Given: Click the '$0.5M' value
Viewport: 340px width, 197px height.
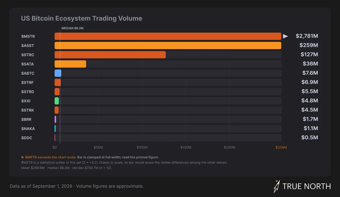Looking at the screenshot, I should coord(310,138).
